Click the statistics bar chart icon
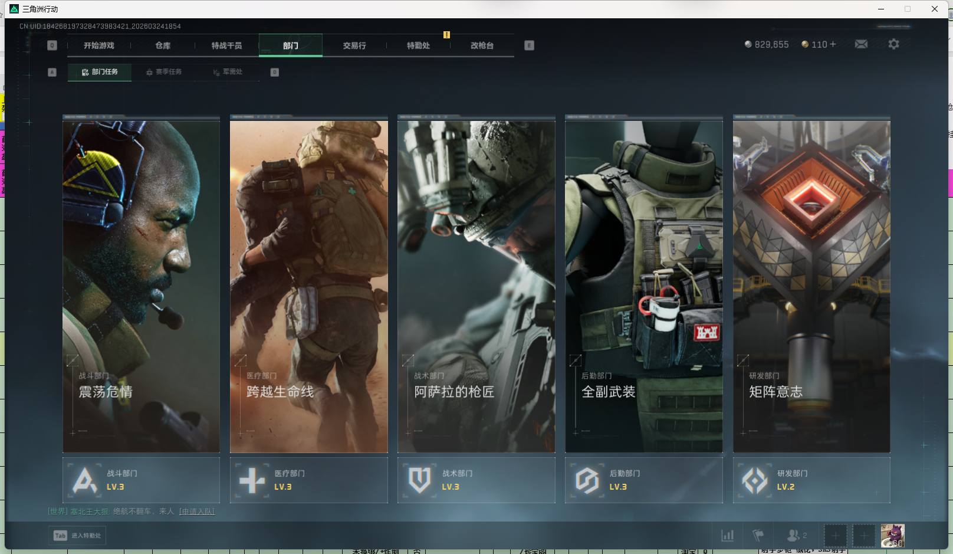Screen dimensions: 953x554 tap(728, 536)
